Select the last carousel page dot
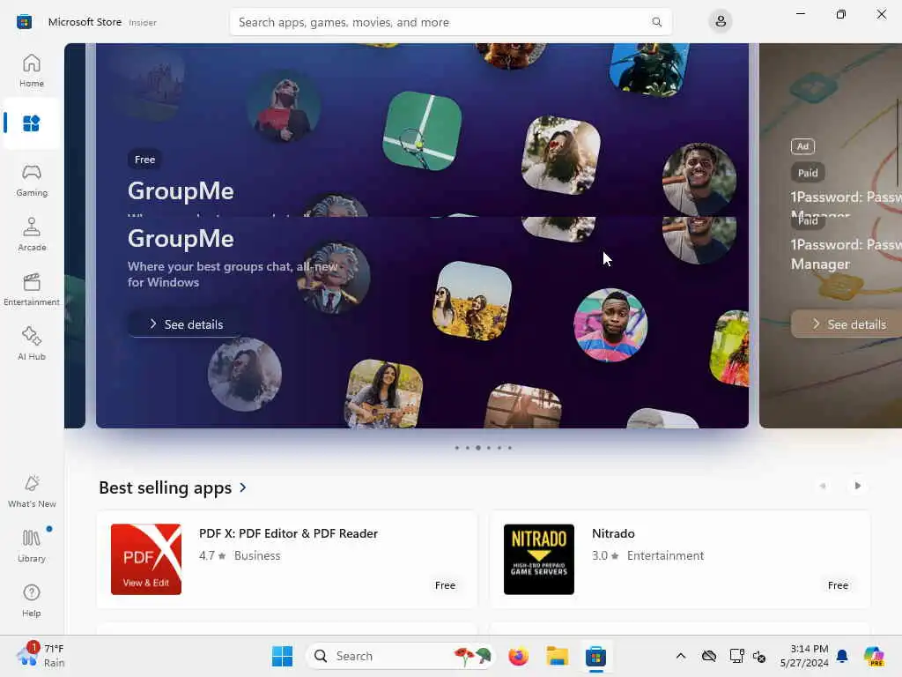 point(510,448)
